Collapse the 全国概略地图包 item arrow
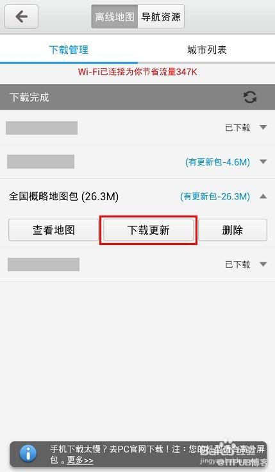Screen dimensions: 275x472 coord(263,197)
